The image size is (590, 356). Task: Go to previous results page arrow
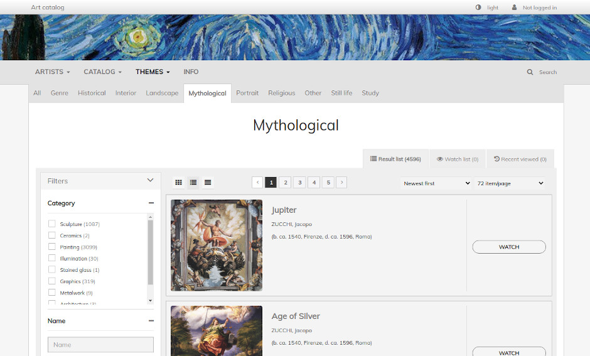[257, 183]
